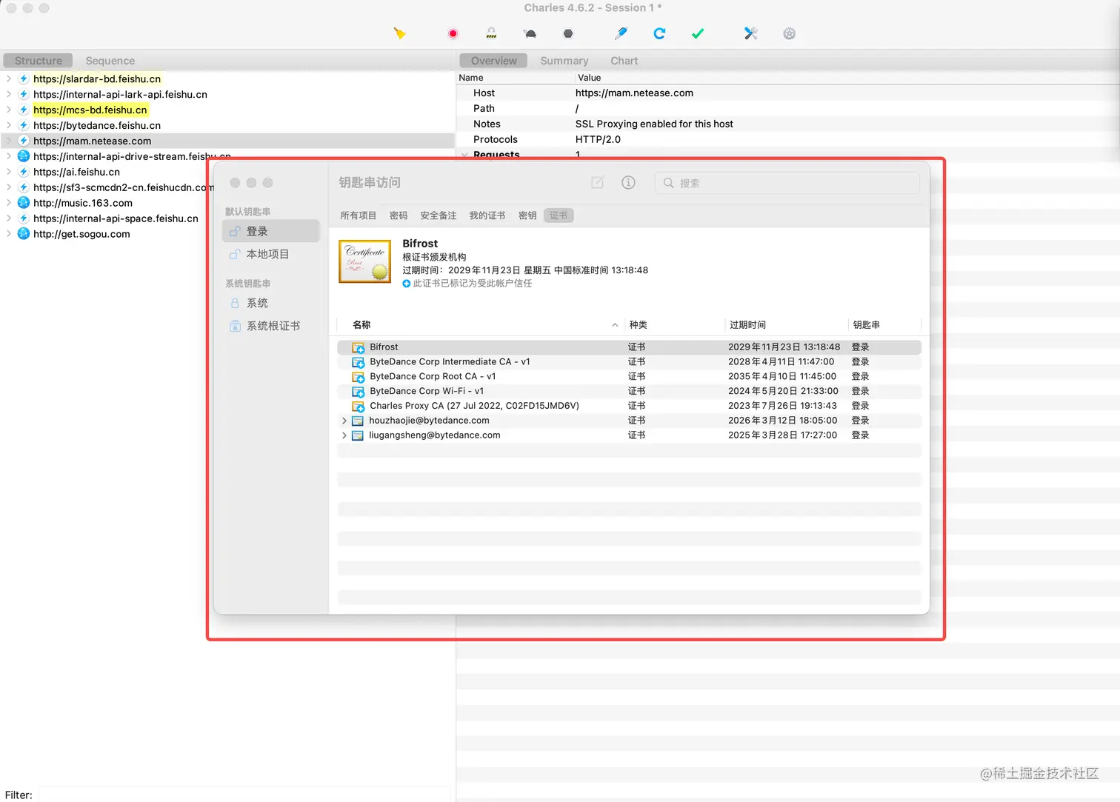Sort by the 钥匙串 column header
This screenshot has height=802, width=1120.
click(x=884, y=325)
